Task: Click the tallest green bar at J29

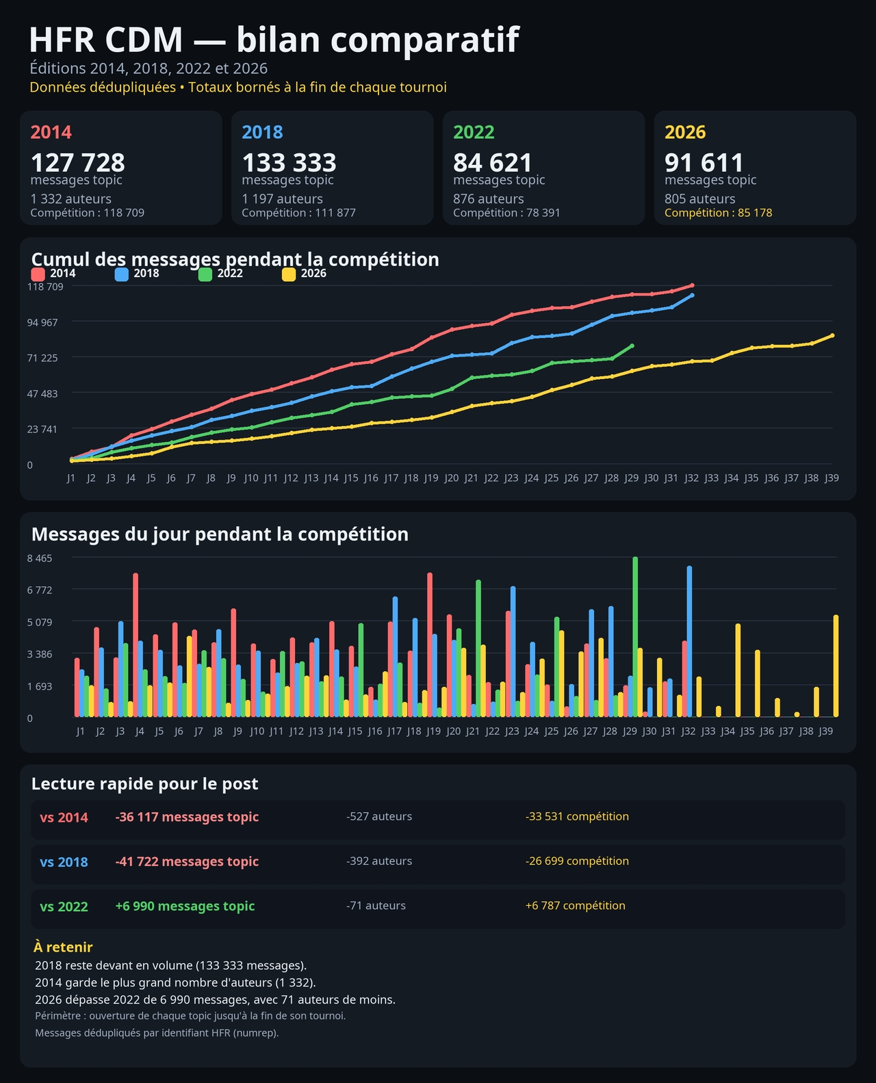Action: tap(635, 637)
